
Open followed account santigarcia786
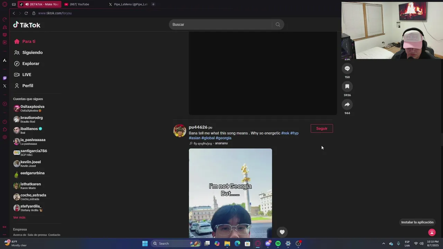(30, 153)
